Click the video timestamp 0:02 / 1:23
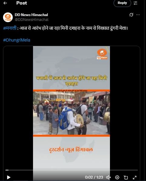 [94, 177]
